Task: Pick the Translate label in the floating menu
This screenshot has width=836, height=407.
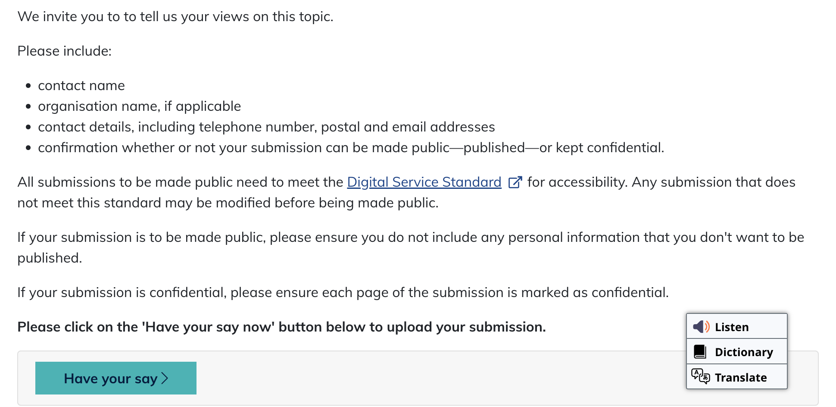Action: [741, 378]
